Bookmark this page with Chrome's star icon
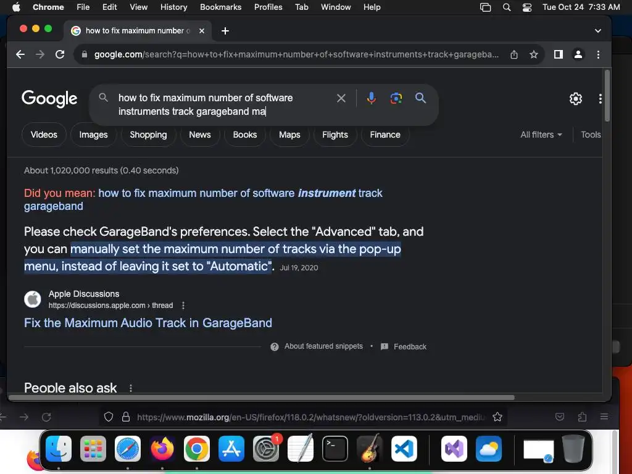The height and width of the screenshot is (474, 632). (534, 54)
